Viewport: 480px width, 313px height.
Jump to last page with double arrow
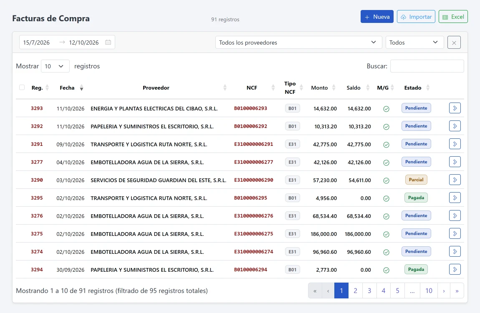pyautogui.click(x=457, y=290)
